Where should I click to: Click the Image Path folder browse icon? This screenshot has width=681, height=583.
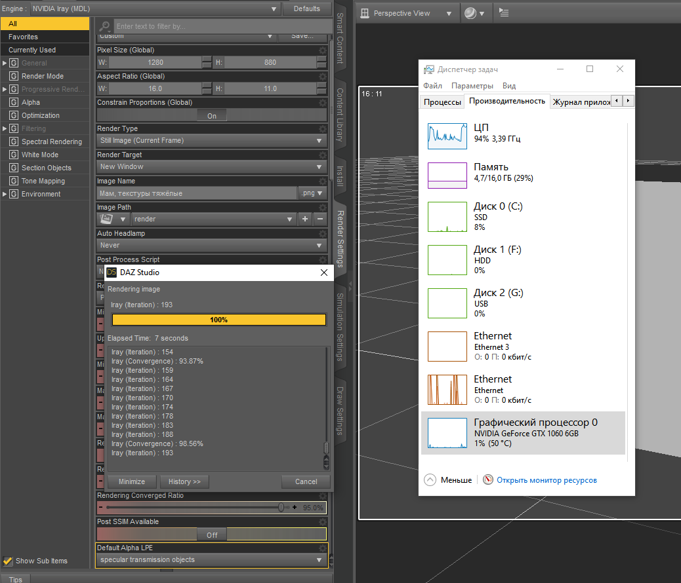click(x=106, y=219)
